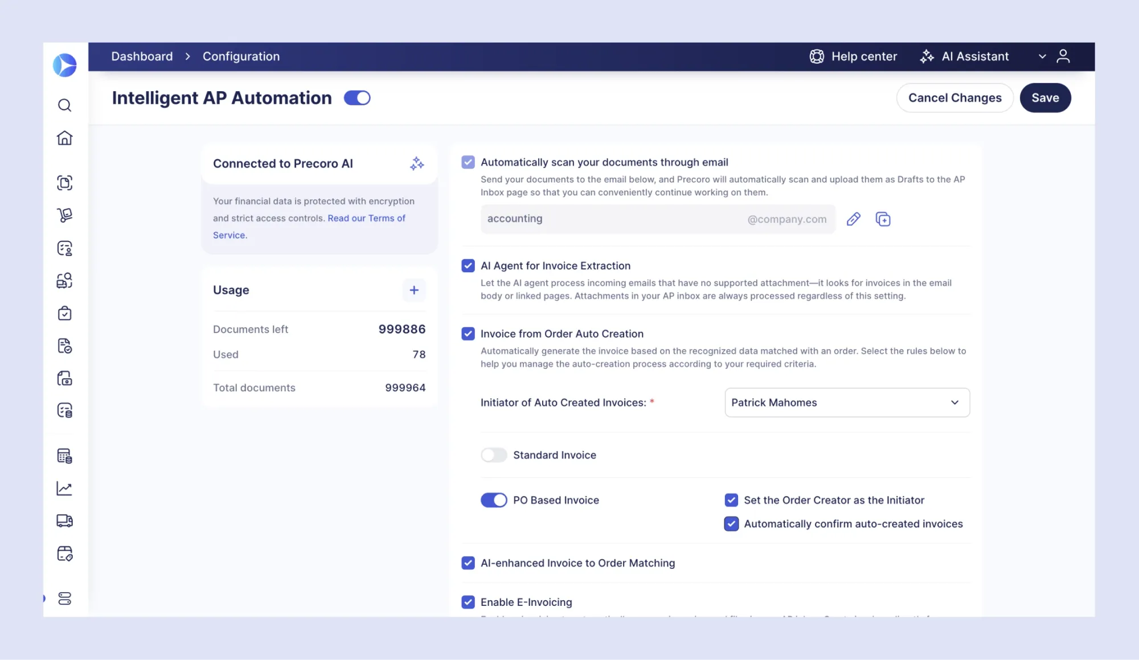Open the calculator and coins sidebar icon
This screenshot has height=660, width=1139.
pyautogui.click(x=64, y=456)
